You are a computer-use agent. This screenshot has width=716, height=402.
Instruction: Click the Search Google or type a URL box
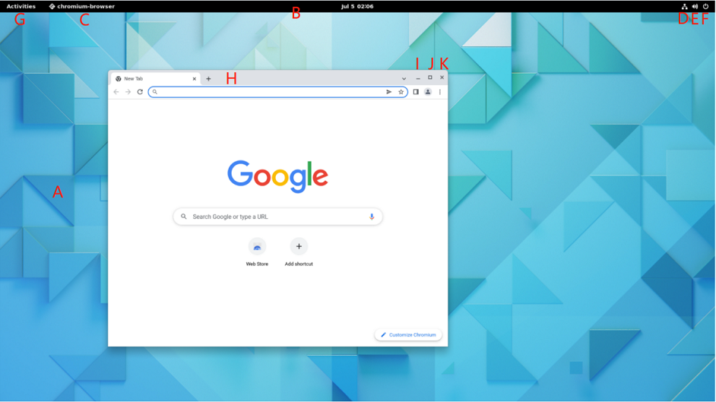277,217
